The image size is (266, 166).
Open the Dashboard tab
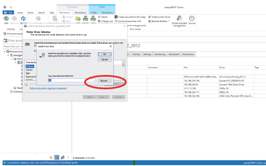(x=174, y=54)
